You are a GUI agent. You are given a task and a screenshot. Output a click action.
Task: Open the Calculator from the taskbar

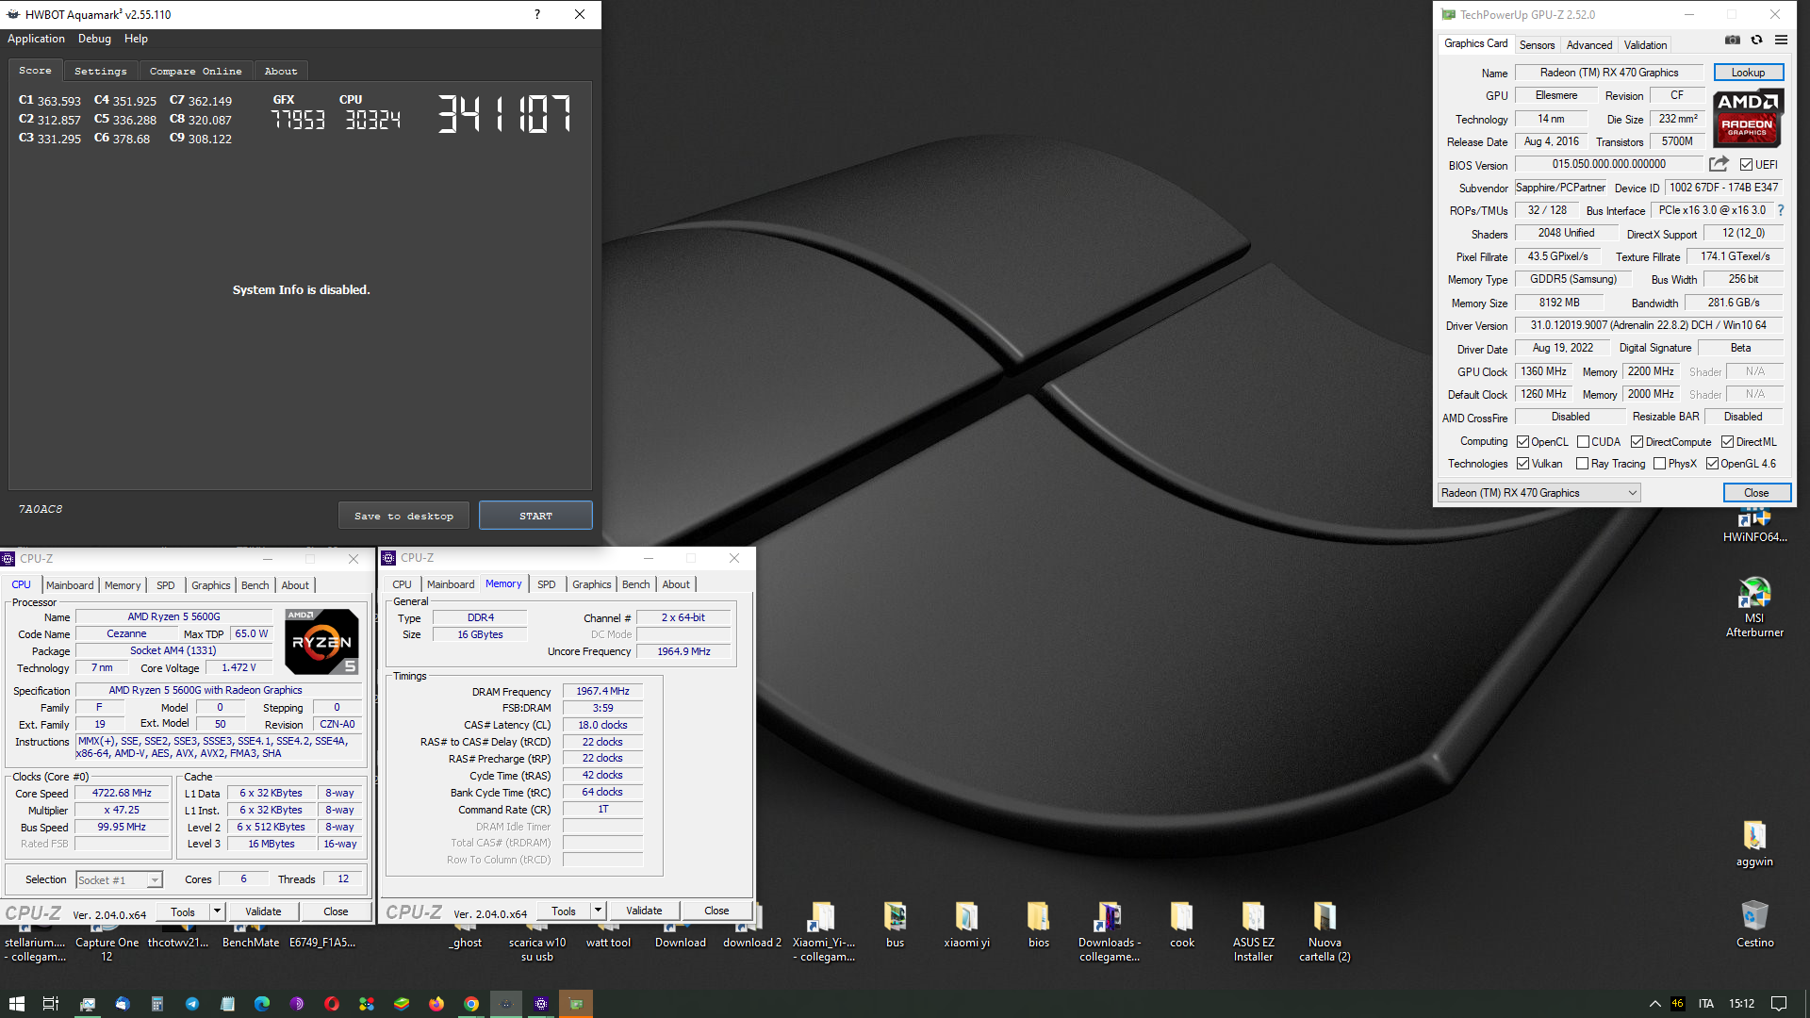[x=157, y=1004]
